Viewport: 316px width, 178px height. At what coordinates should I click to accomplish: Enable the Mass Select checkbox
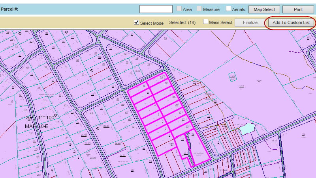tap(205, 22)
